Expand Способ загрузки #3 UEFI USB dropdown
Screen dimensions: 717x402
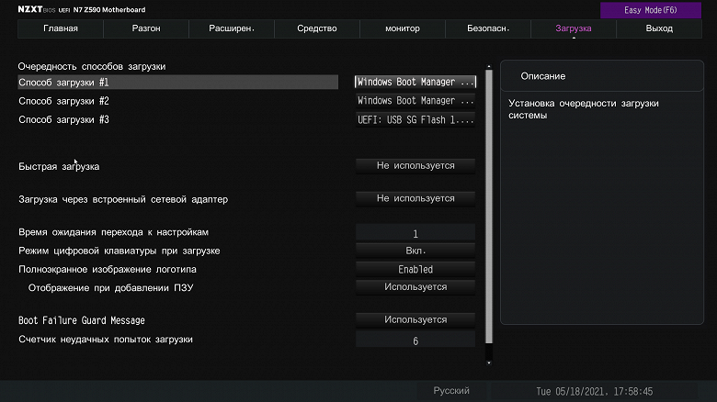point(415,119)
